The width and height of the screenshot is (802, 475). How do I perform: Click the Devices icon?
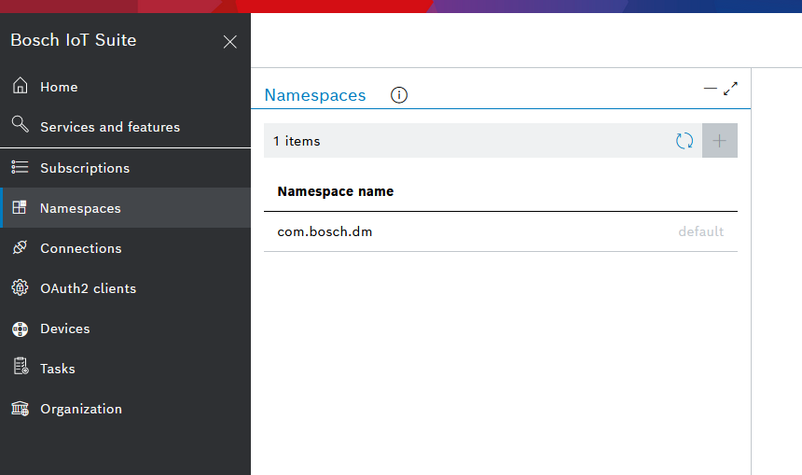click(x=20, y=328)
